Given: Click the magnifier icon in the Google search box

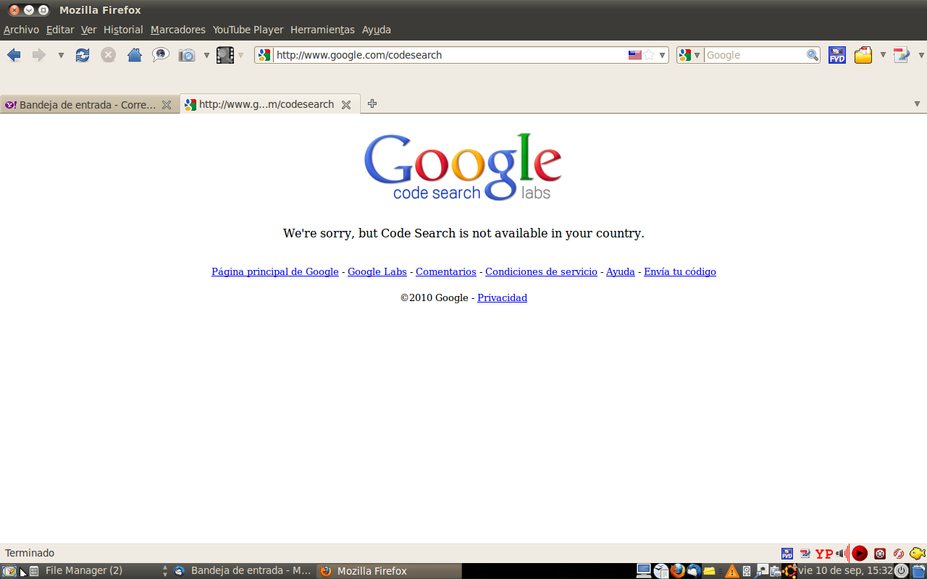Looking at the screenshot, I should tap(813, 55).
